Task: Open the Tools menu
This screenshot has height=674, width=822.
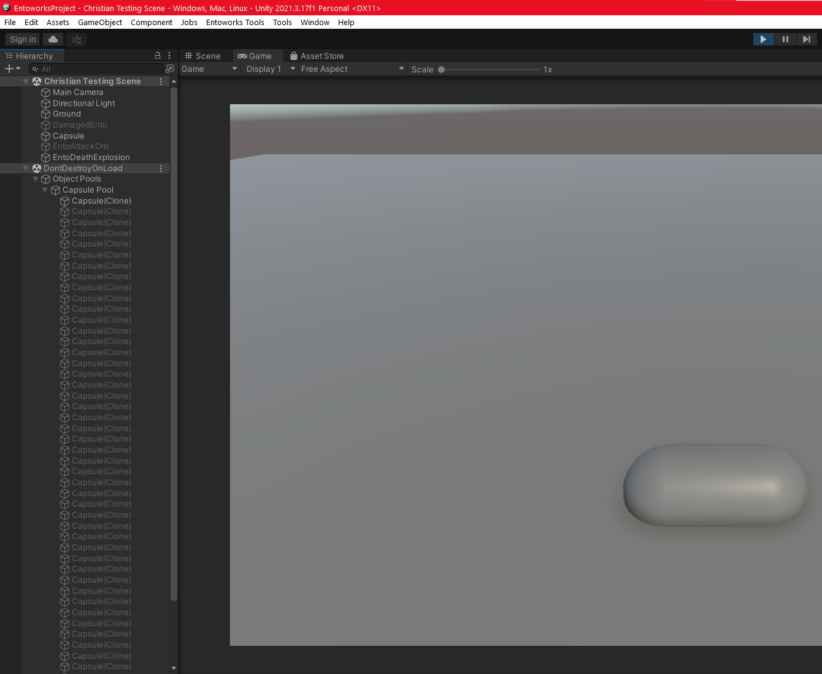Action: [282, 22]
